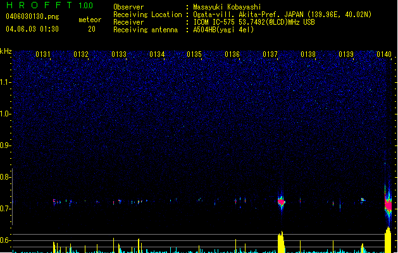This screenshot has height=253, width=398.
Task: Click the yellow power bar under 0140
Action: pyautogui.click(x=388, y=240)
